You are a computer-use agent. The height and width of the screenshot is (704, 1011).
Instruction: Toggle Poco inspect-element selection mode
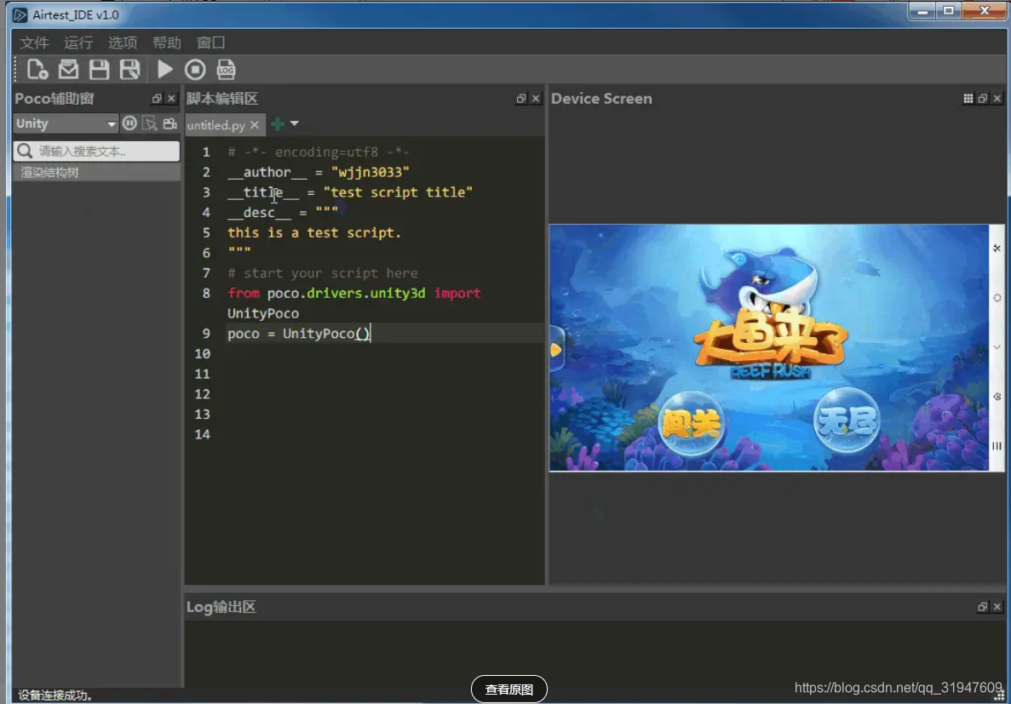coord(150,123)
